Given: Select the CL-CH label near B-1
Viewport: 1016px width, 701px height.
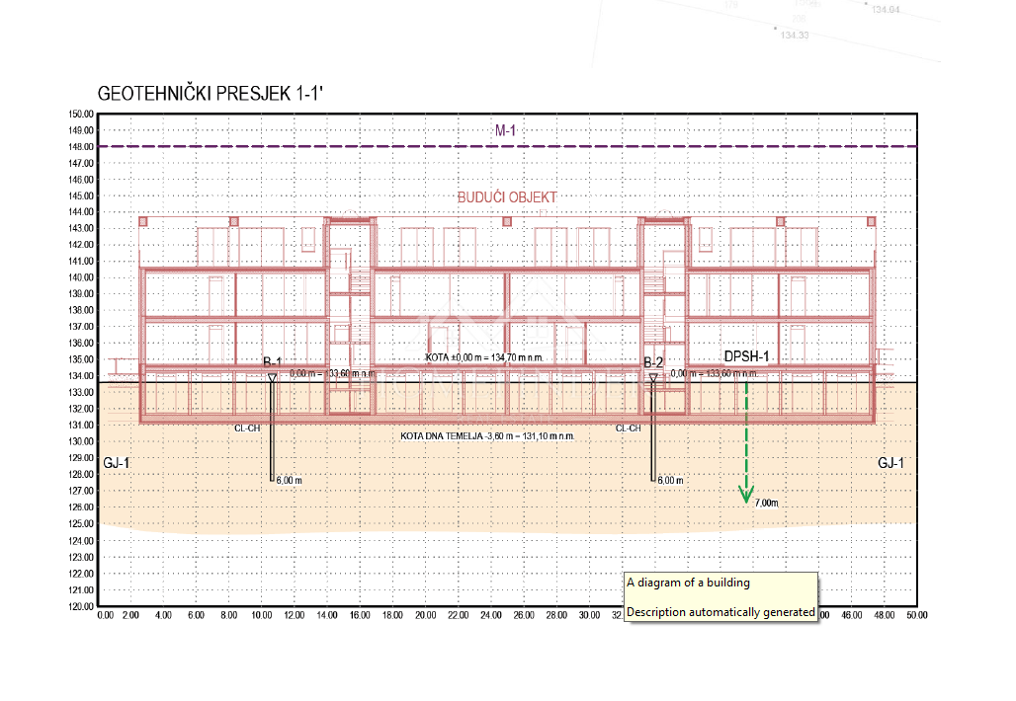Looking at the screenshot, I should pos(247,428).
